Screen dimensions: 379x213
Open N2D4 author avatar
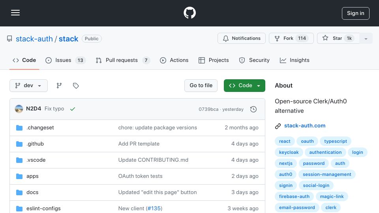(19, 109)
